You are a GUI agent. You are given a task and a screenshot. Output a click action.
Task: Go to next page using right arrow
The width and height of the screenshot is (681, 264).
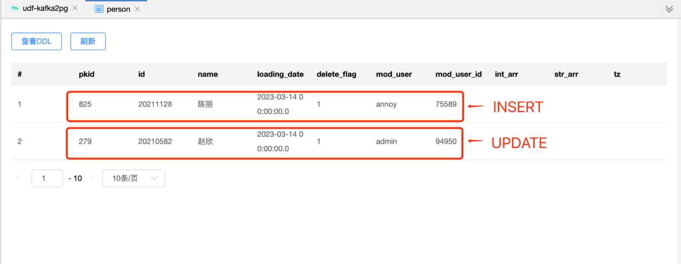coord(92,178)
